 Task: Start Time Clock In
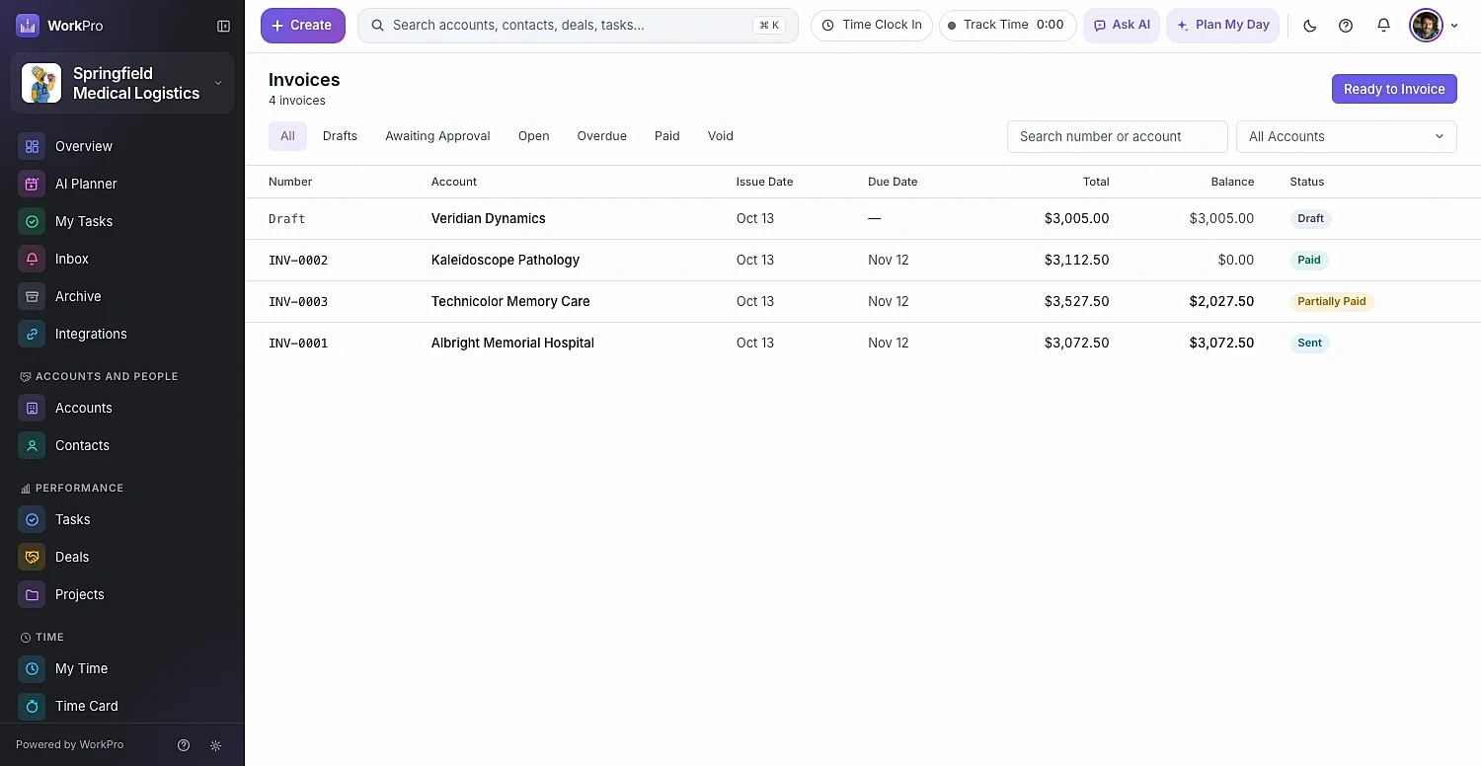point(871,26)
